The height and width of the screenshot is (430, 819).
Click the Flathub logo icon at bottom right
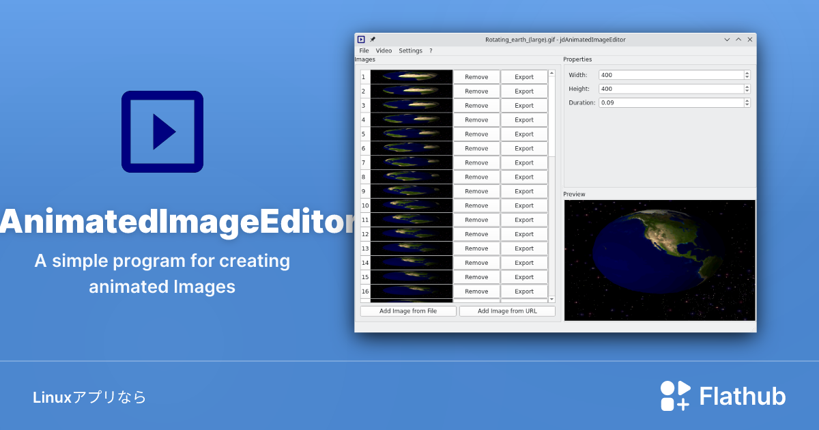[674, 395]
